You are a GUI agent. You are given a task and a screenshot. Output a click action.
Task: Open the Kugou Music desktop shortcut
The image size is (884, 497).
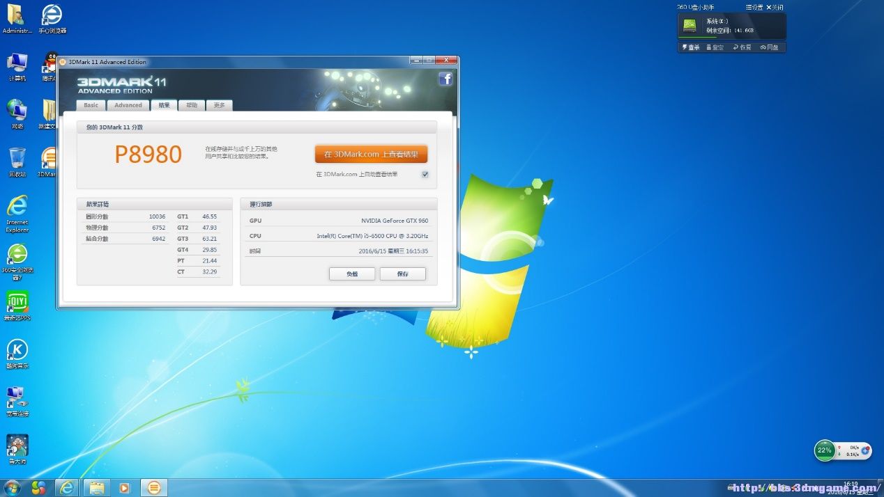pos(17,354)
